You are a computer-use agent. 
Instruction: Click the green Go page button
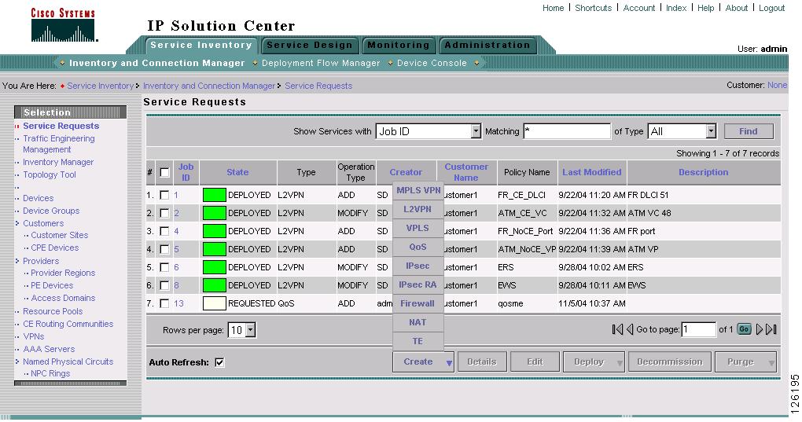pyautogui.click(x=744, y=329)
